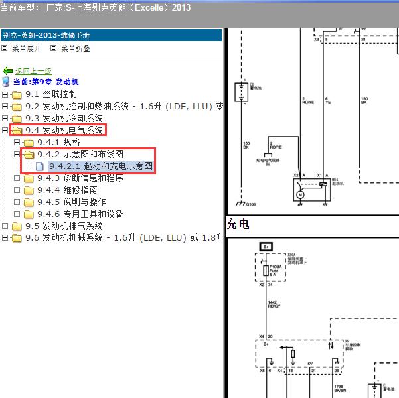This screenshot has width=399, height=398.
Task: Expand the 9.4.5 说明与操作 node
Action: [17, 202]
